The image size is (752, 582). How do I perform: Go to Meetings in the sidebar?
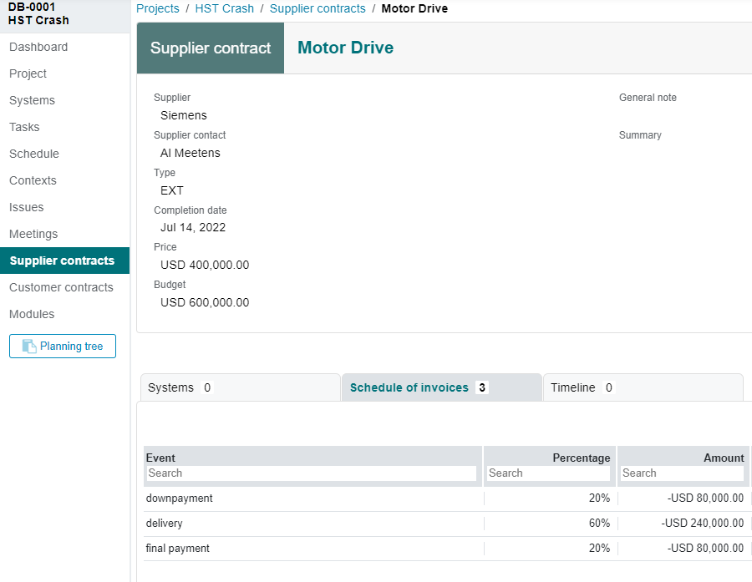[x=33, y=234]
